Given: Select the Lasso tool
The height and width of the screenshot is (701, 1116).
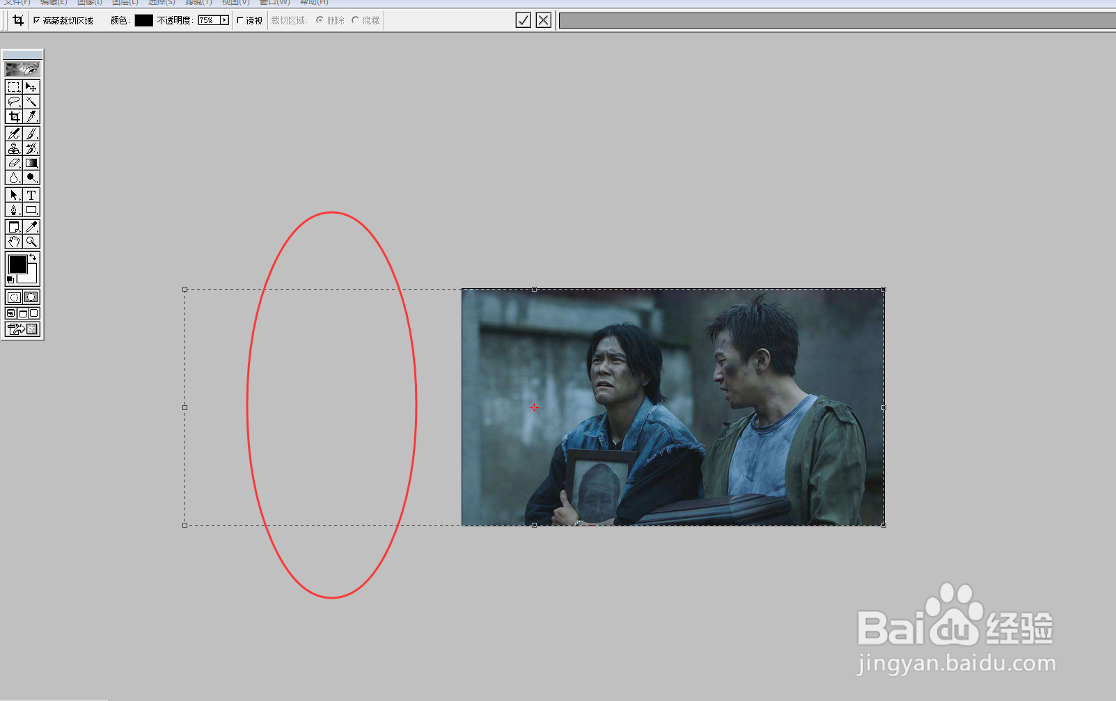Looking at the screenshot, I should 13,102.
